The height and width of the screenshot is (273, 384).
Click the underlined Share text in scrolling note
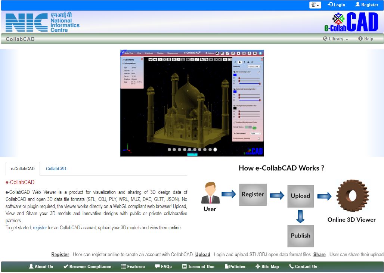319,255
